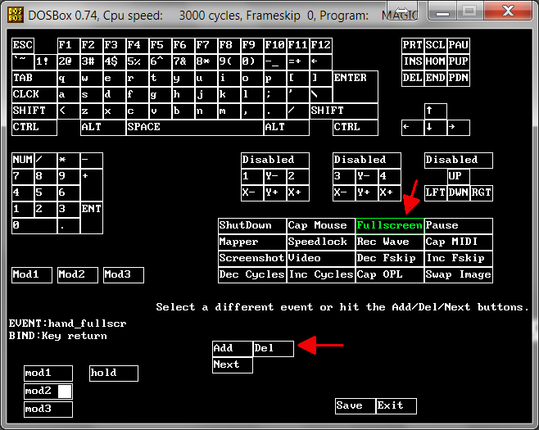Select the Video event
539x430 pixels.
pyautogui.click(x=321, y=259)
